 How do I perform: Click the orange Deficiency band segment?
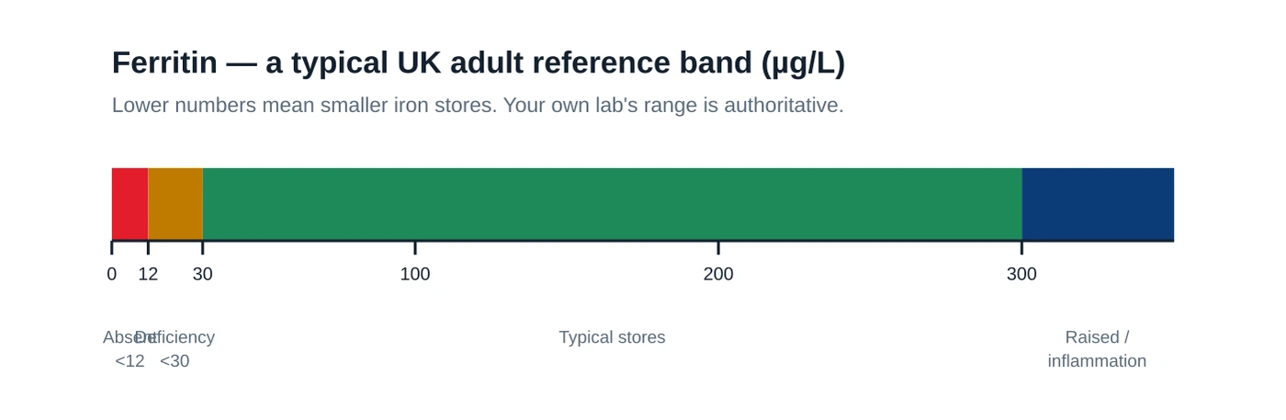tap(175, 204)
